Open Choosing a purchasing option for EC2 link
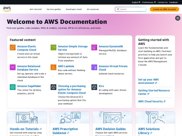The image size is (182, 136). click(x=72, y=90)
